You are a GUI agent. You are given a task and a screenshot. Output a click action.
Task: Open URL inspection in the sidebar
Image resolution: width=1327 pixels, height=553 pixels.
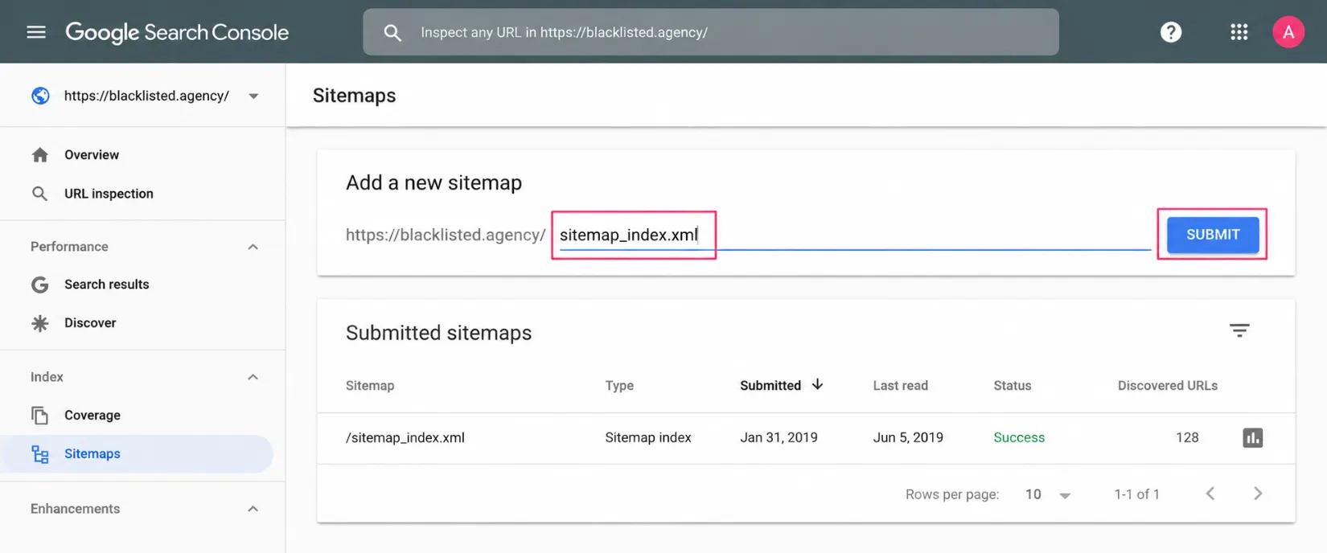coord(109,194)
